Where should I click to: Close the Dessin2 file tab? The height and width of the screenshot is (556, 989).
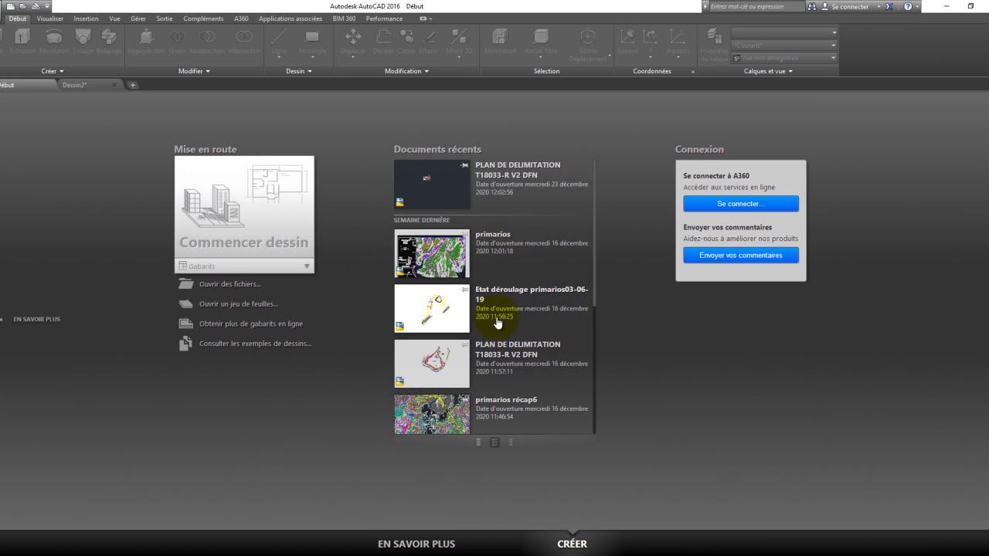(x=114, y=85)
